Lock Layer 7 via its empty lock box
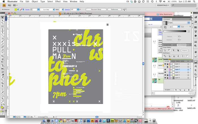 (167, 70)
